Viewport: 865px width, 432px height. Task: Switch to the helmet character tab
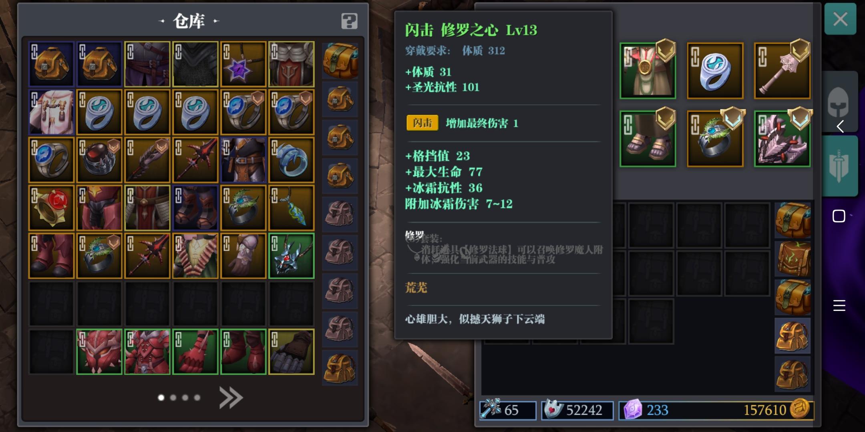pyautogui.click(x=838, y=102)
